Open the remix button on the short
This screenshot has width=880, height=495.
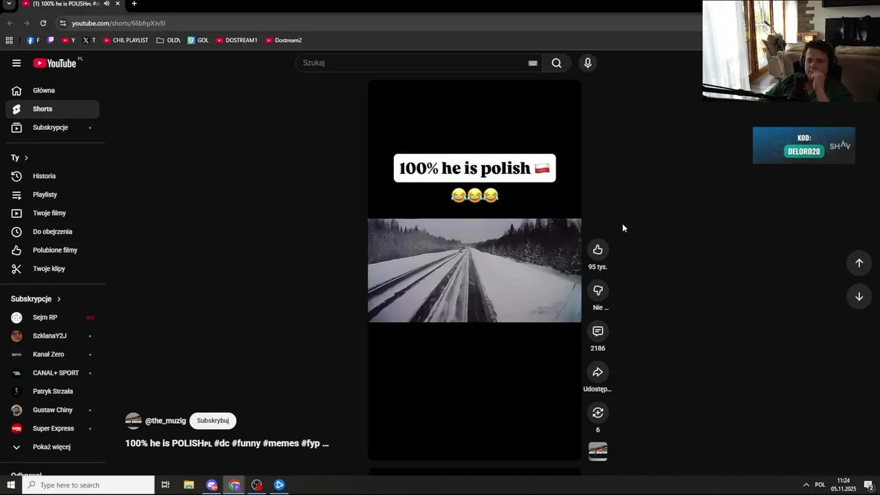tap(598, 412)
